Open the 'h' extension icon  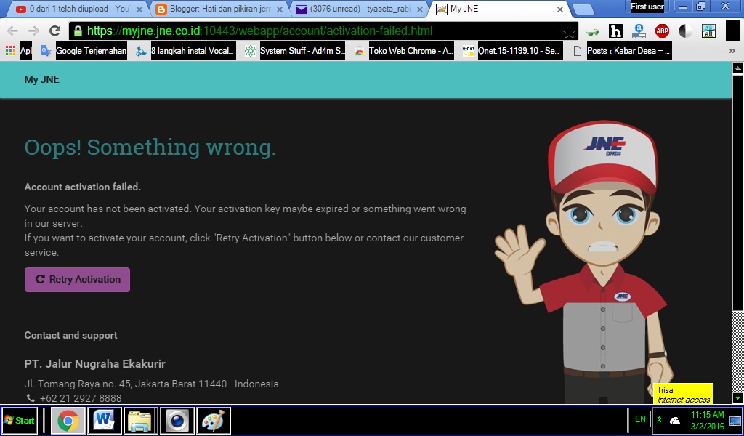(x=615, y=31)
